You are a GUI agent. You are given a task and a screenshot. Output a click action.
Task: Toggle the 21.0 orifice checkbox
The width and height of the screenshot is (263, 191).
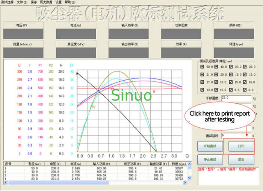coord(202,75)
